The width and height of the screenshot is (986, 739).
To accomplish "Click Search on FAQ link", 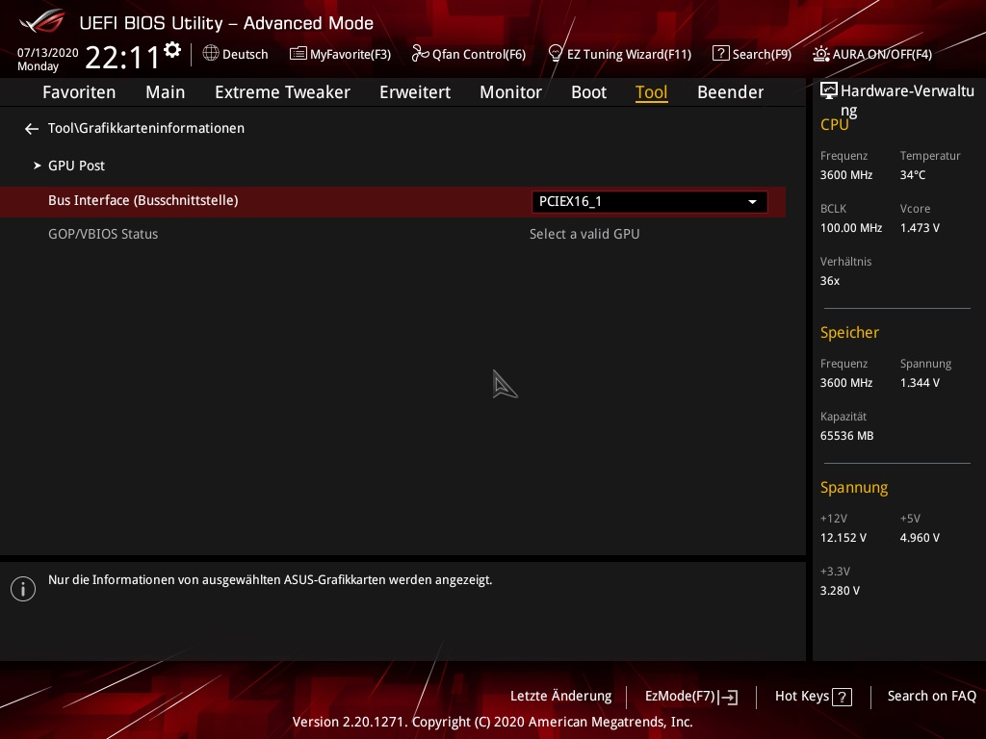I will 932,697.
